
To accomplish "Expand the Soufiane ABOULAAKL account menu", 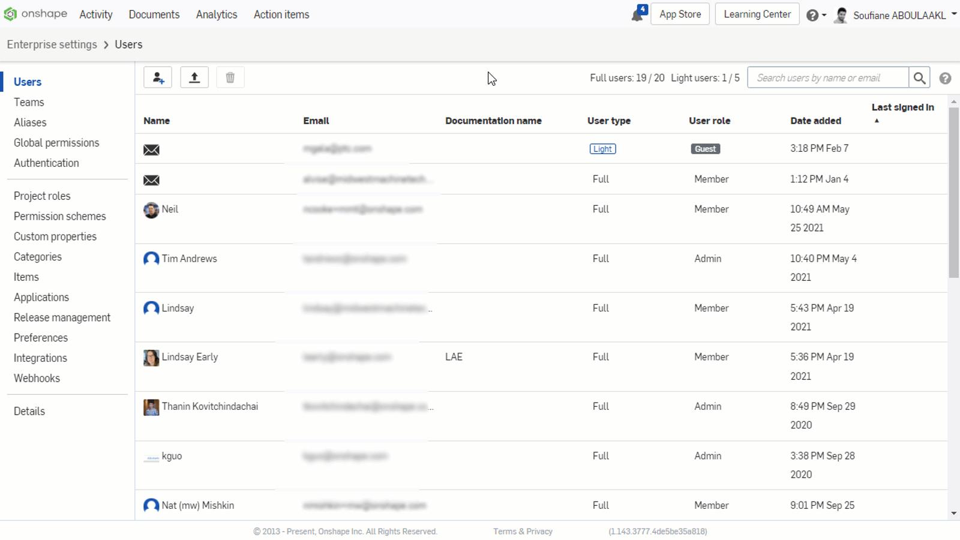I will tap(899, 15).
